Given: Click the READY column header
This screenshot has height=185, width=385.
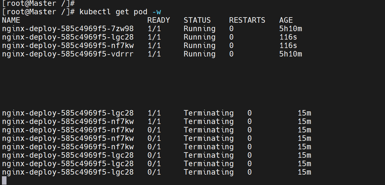Looking at the screenshot, I should pos(158,20).
